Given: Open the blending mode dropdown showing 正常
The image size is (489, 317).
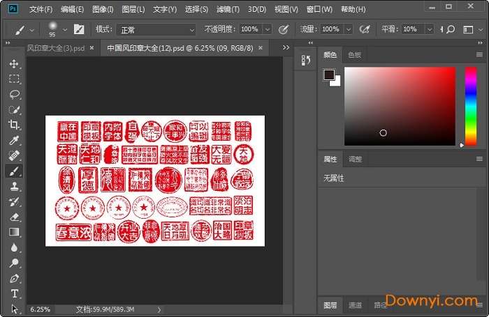Looking at the screenshot, I should 156,29.
